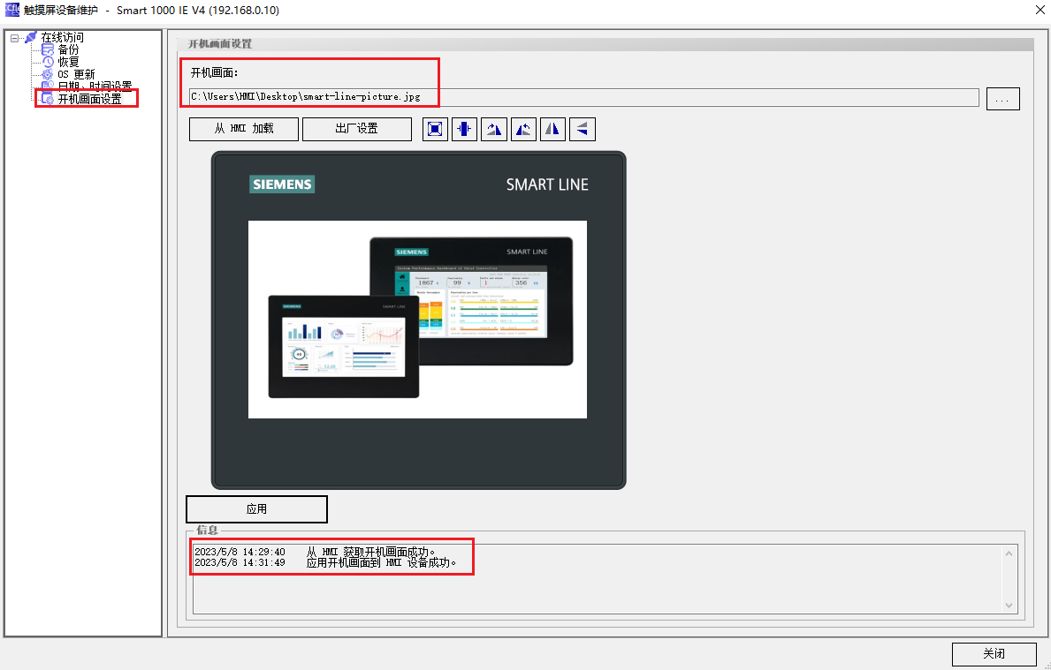The width and height of the screenshot is (1051, 670).
Task: Open file browser with the ... button
Action: 1002,99
